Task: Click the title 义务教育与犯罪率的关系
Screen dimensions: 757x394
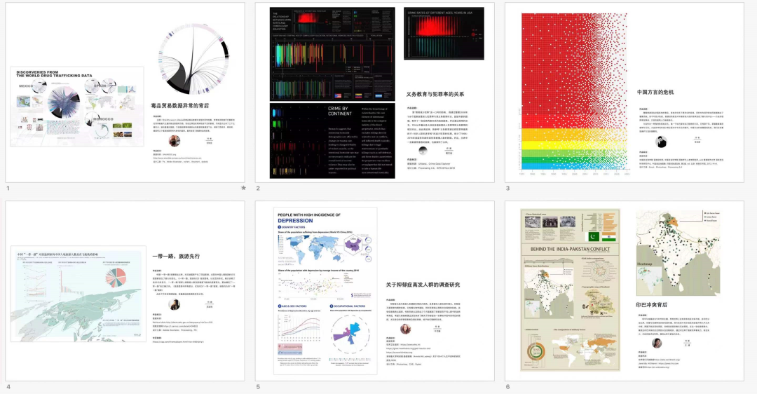Action: [x=435, y=94]
